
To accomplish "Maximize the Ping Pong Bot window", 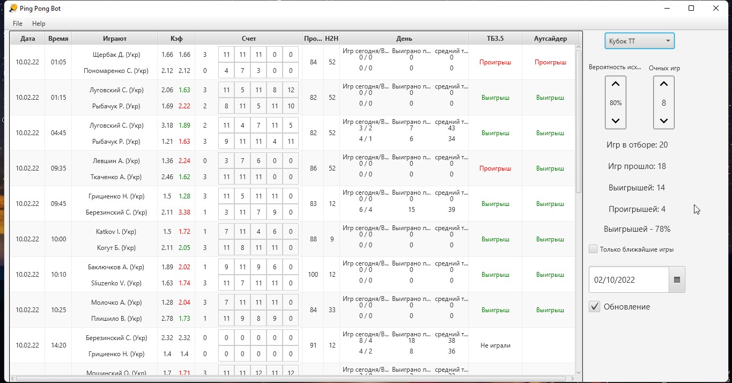I will [x=691, y=8].
